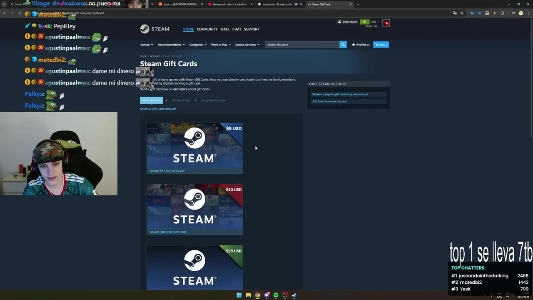Click the $25 USD gift card image
533x300 pixels.
tap(194, 267)
